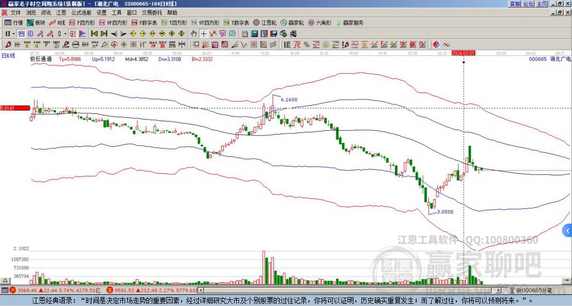Viewport: 572px width, 306px height.
Task: Open the 赢家轮 wheel tool
Action: 292,22
